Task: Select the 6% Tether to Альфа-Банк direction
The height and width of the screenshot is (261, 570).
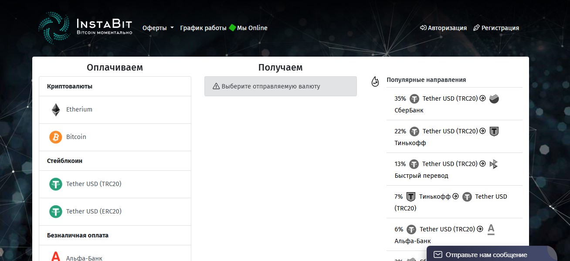Action: 455,235
